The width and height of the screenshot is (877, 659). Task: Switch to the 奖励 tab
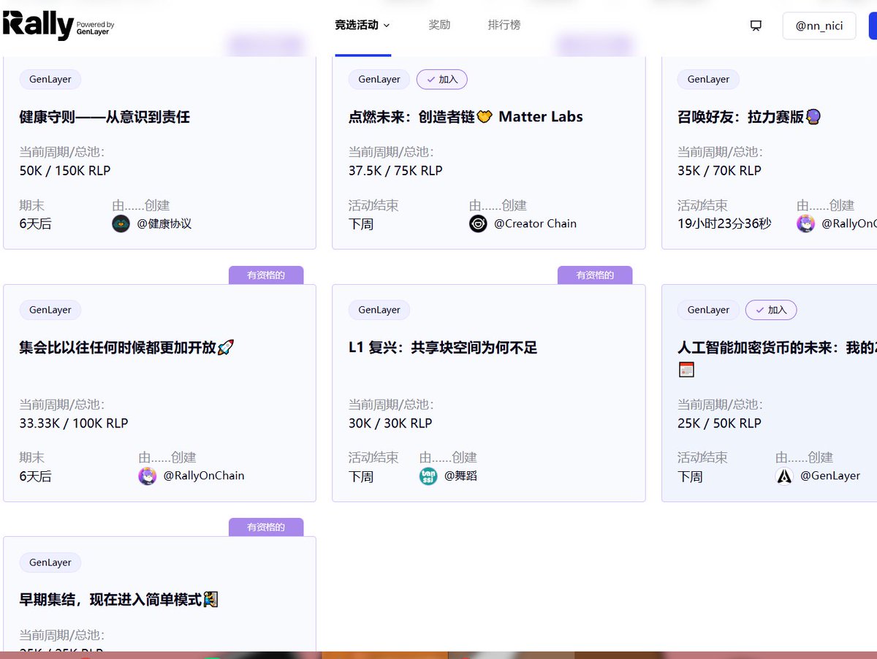(x=439, y=25)
